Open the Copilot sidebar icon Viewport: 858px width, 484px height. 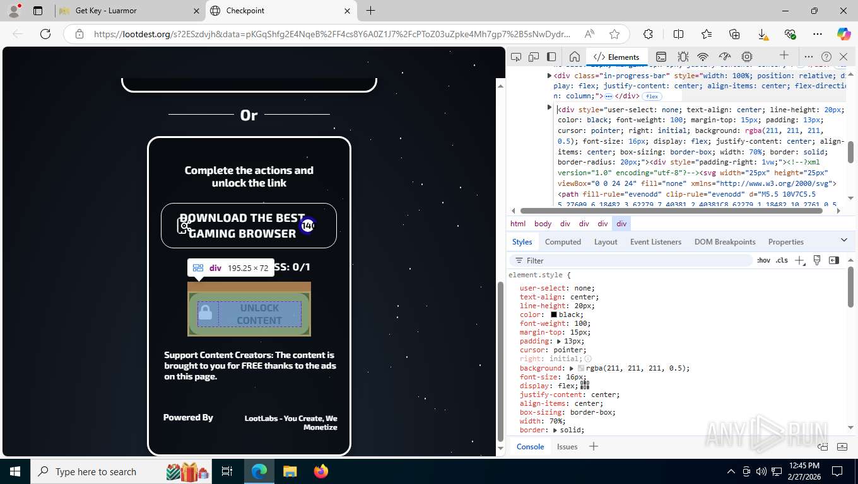coord(843,34)
